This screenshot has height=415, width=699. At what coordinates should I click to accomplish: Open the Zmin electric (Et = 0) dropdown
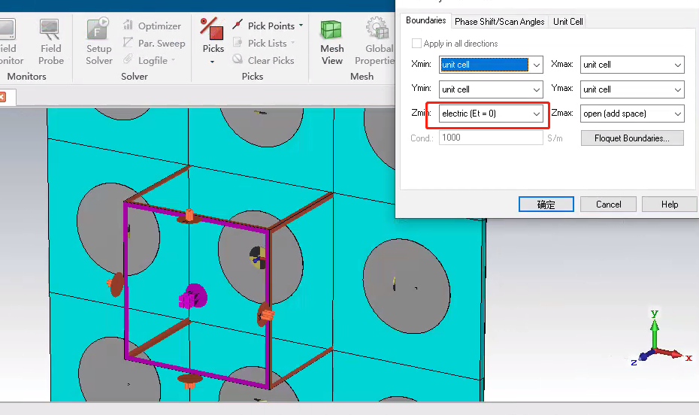[x=491, y=114]
